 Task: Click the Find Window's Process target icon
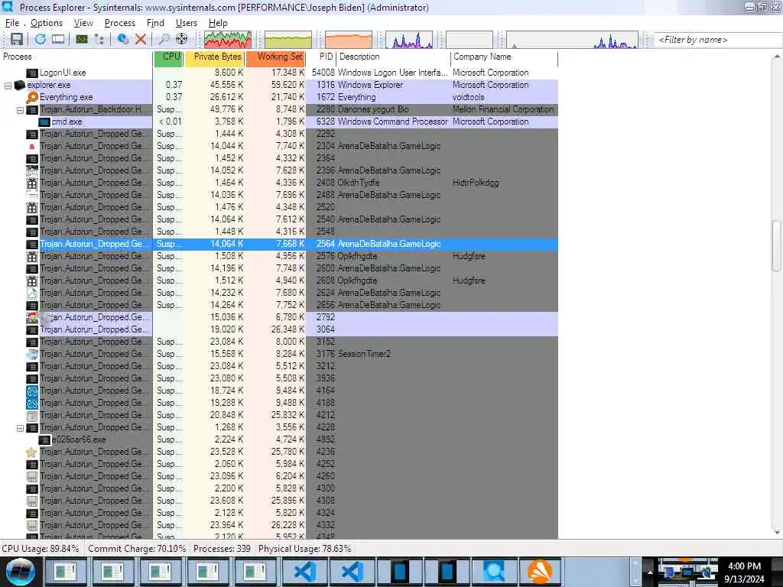(x=182, y=39)
